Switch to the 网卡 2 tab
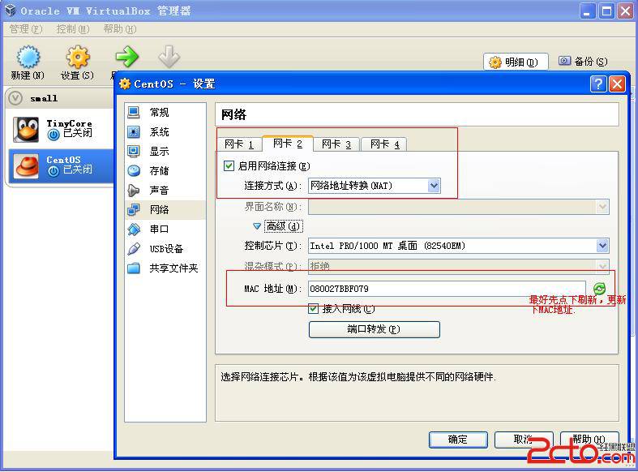 pos(288,144)
